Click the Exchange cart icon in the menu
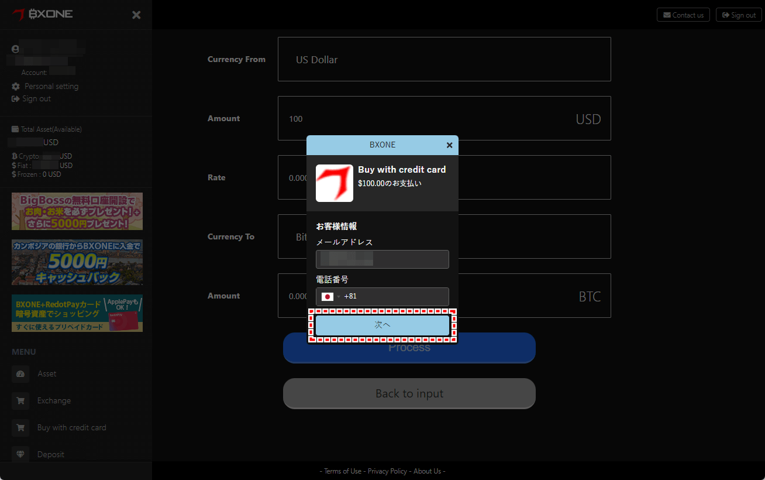The width and height of the screenshot is (765, 480). [x=20, y=400]
